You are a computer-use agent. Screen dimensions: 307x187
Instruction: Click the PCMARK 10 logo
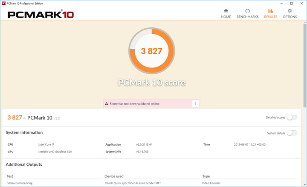pos(41,14)
